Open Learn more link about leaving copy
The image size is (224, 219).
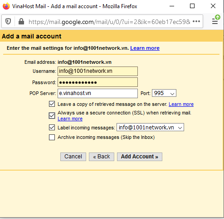(x=181, y=104)
